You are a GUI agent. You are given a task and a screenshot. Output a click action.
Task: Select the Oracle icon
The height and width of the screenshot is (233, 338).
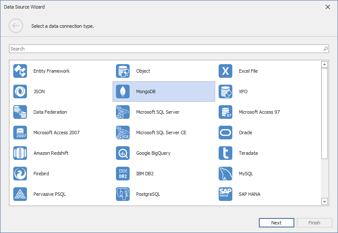[x=225, y=133]
